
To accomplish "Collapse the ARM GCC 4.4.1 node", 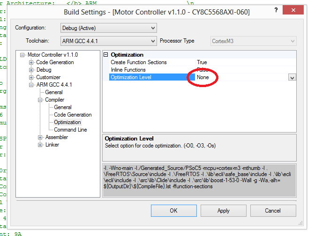I will pos(31,85).
